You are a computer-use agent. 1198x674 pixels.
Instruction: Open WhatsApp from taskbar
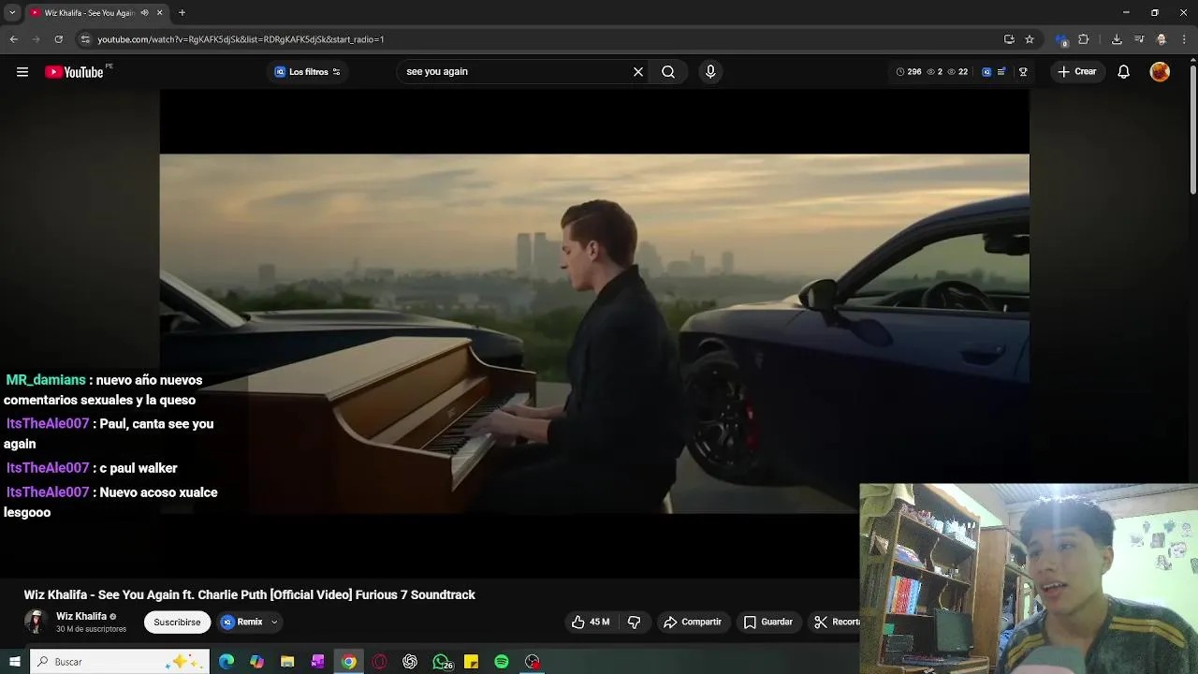click(441, 662)
